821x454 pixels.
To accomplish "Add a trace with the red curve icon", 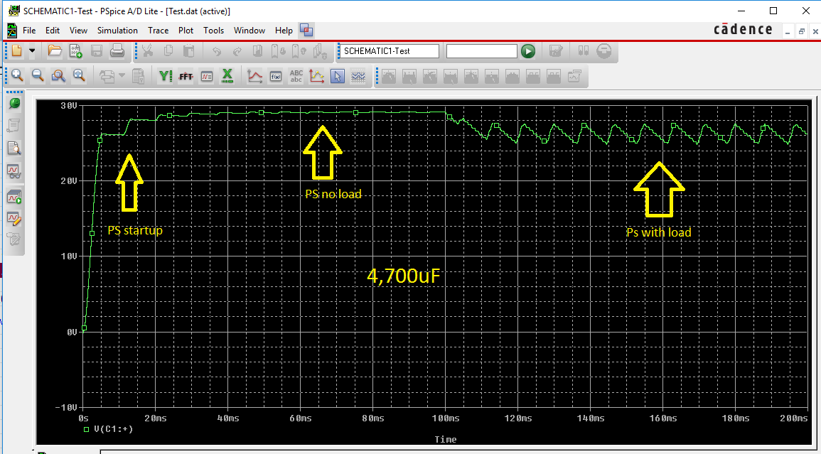I will coord(255,76).
